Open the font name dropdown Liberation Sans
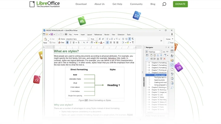 88,39
